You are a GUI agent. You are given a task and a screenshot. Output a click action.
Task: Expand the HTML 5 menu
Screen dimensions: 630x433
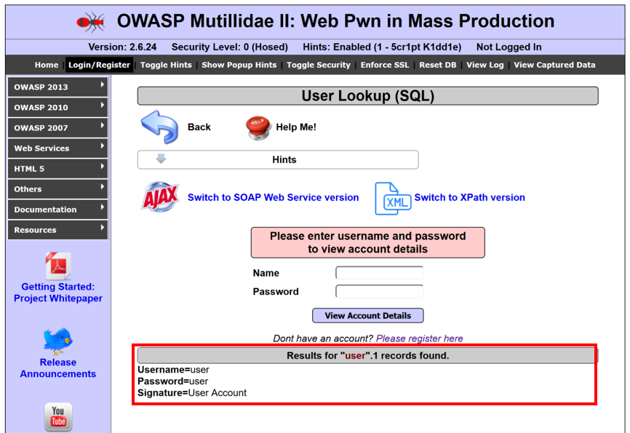click(x=58, y=169)
